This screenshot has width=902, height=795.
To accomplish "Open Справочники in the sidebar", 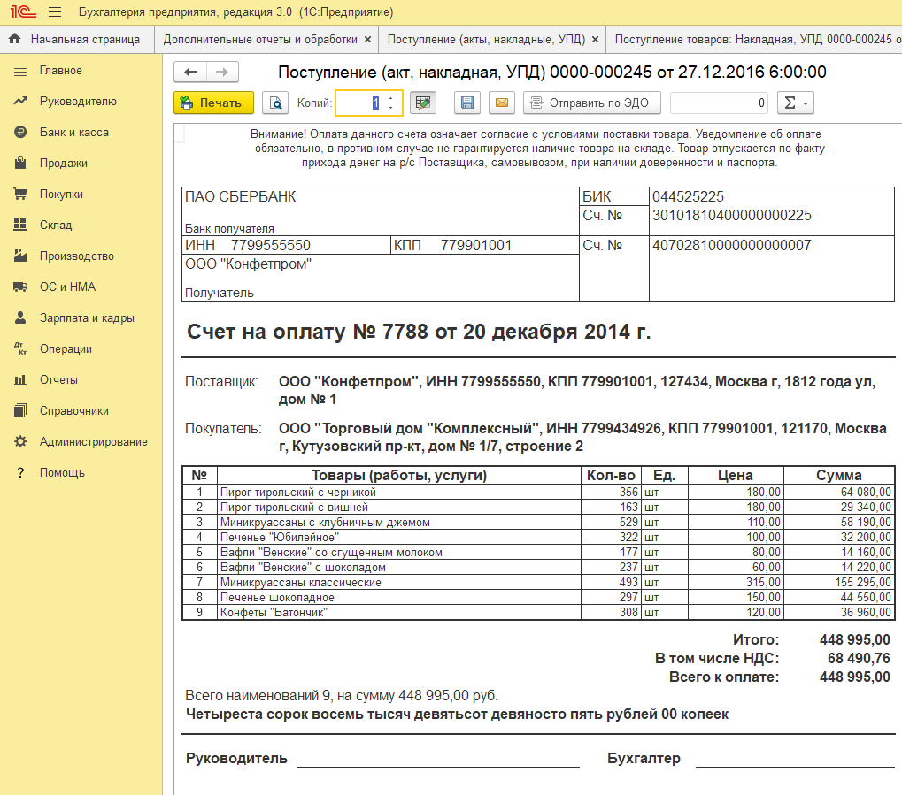I will [x=74, y=411].
